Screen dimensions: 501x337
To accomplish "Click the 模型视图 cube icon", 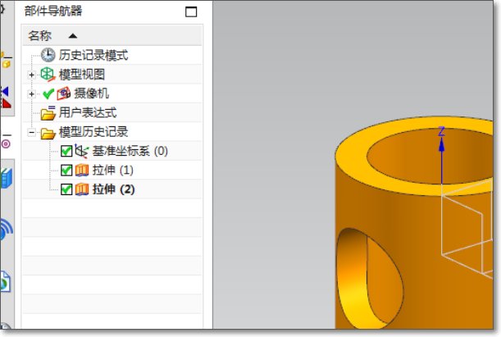I will pos(48,75).
